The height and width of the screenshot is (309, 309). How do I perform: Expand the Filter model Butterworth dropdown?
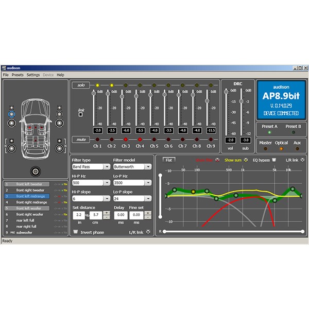pos(132,168)
